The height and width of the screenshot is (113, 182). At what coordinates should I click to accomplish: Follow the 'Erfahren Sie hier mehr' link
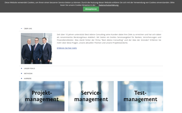click(x=67, y=48)
